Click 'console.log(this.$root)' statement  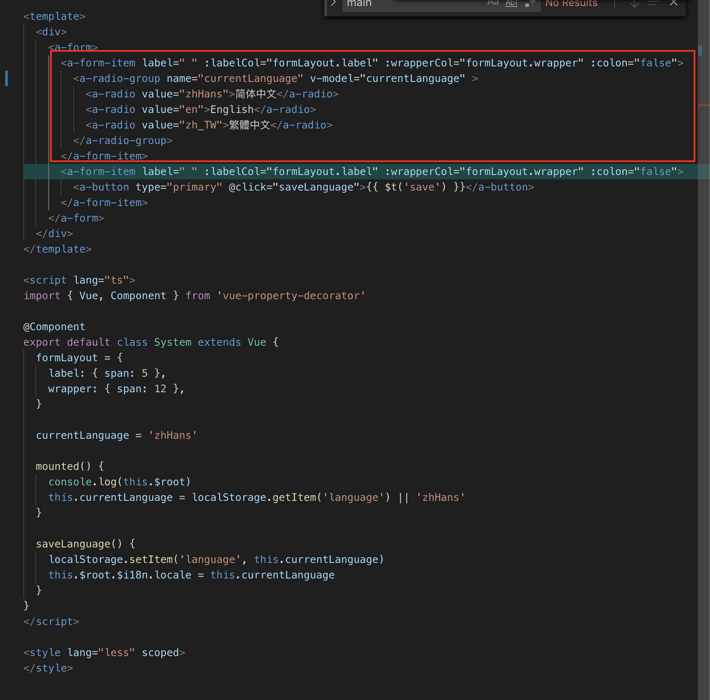(119, 482)
